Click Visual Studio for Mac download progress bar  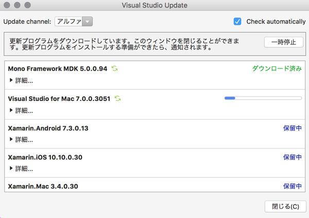coord(263,98)
